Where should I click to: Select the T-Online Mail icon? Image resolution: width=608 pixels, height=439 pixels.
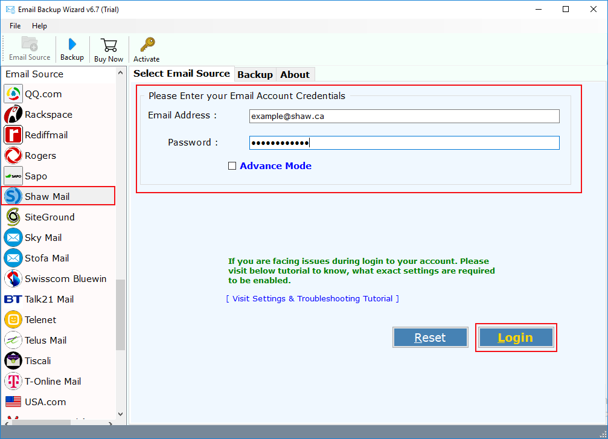click(13, 381)
